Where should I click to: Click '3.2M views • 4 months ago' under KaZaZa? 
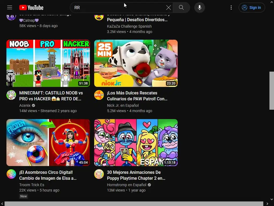130,32
